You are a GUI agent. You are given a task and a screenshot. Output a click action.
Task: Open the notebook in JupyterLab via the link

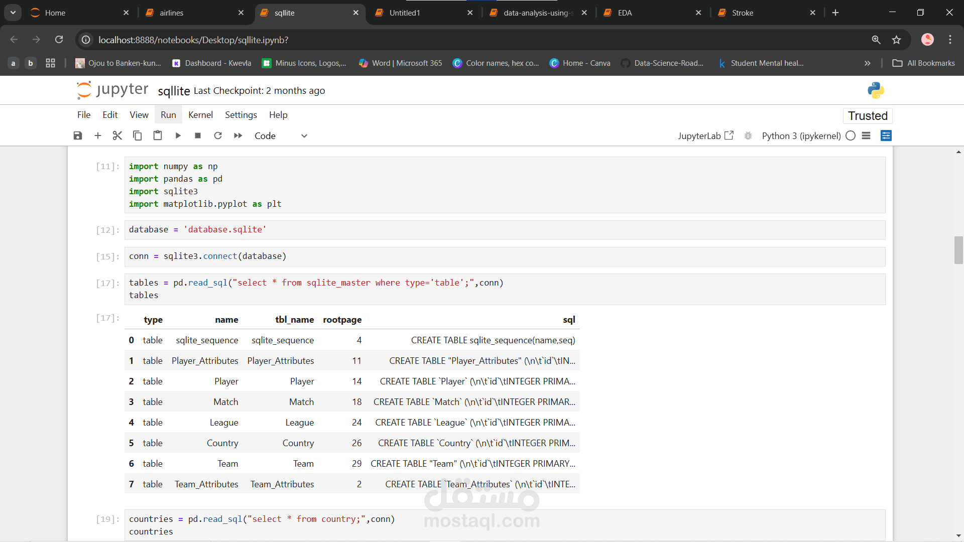705,135
